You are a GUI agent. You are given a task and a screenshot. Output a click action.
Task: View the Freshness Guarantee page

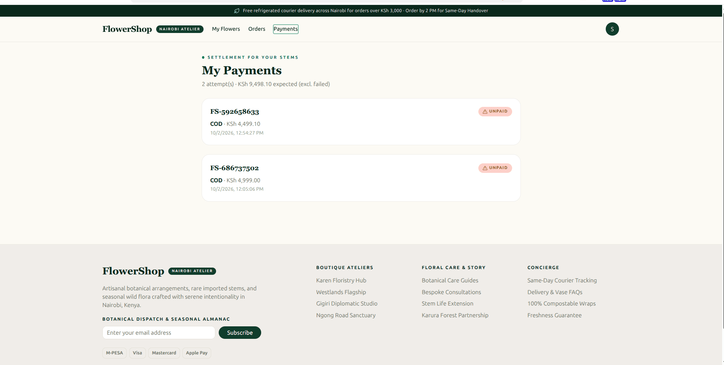555,315
